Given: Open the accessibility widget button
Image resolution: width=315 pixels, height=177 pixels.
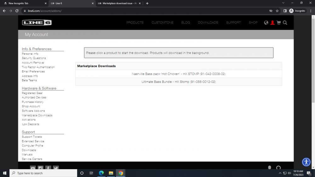Looking at the screenshot, I should pos(306,162).
